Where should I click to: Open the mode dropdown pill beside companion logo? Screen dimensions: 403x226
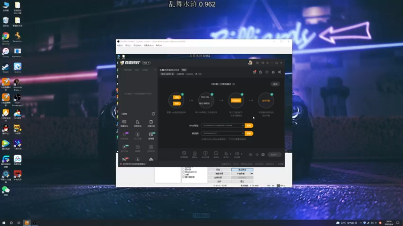pos(146,63)
